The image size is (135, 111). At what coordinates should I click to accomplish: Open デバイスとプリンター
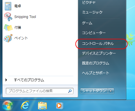point(99,53)
